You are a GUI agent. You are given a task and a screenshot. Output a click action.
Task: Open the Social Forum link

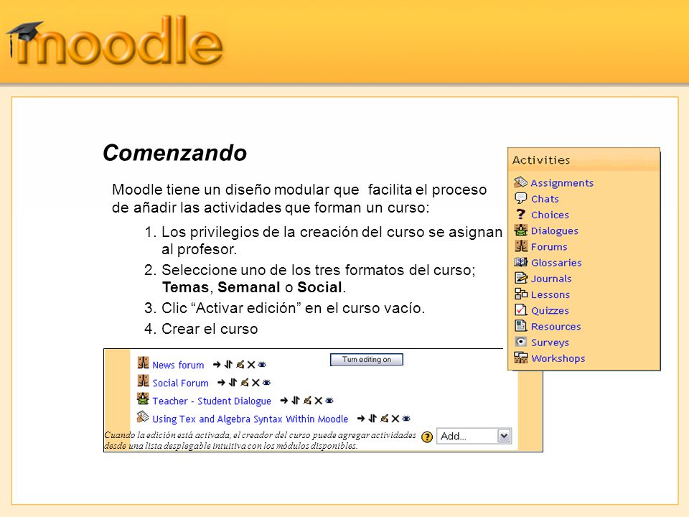(180, 383)
